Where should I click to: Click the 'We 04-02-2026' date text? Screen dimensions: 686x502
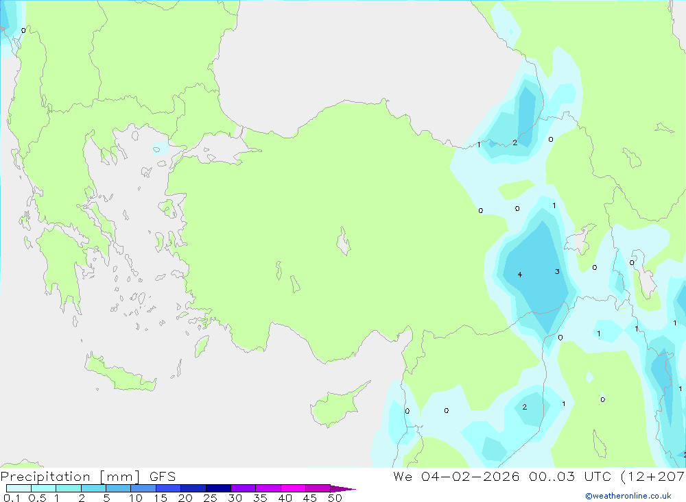(x=456, y=476)
